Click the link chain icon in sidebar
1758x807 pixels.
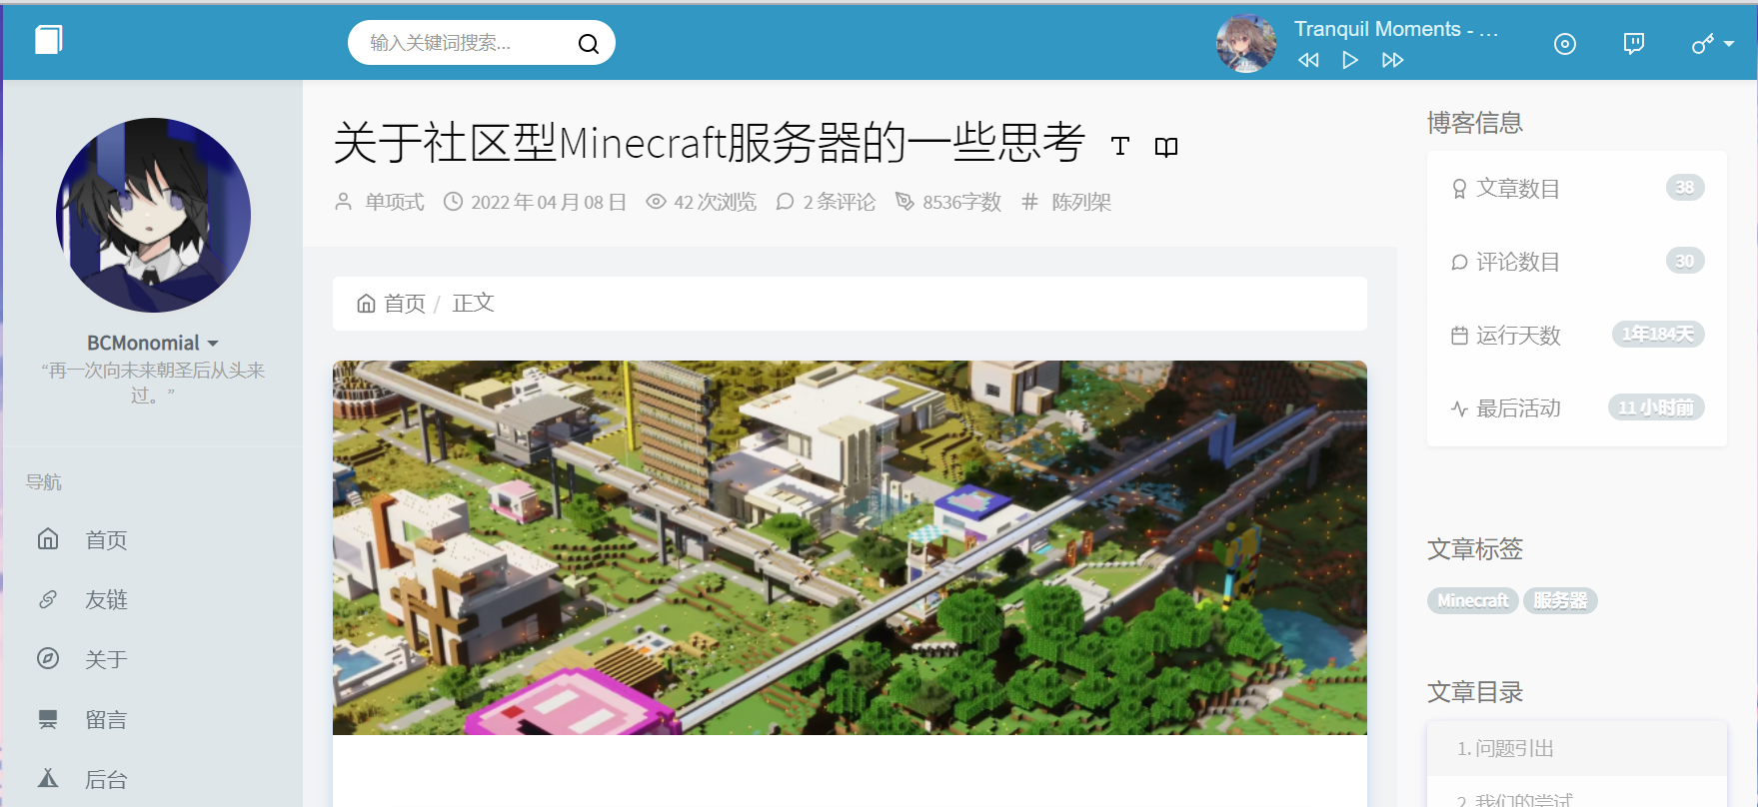[x=48, y=599]
